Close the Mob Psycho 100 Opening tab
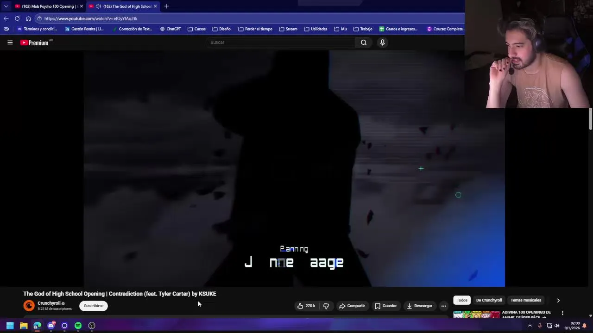The width and height of the screenshot is (593, 333). coord(81,6)
